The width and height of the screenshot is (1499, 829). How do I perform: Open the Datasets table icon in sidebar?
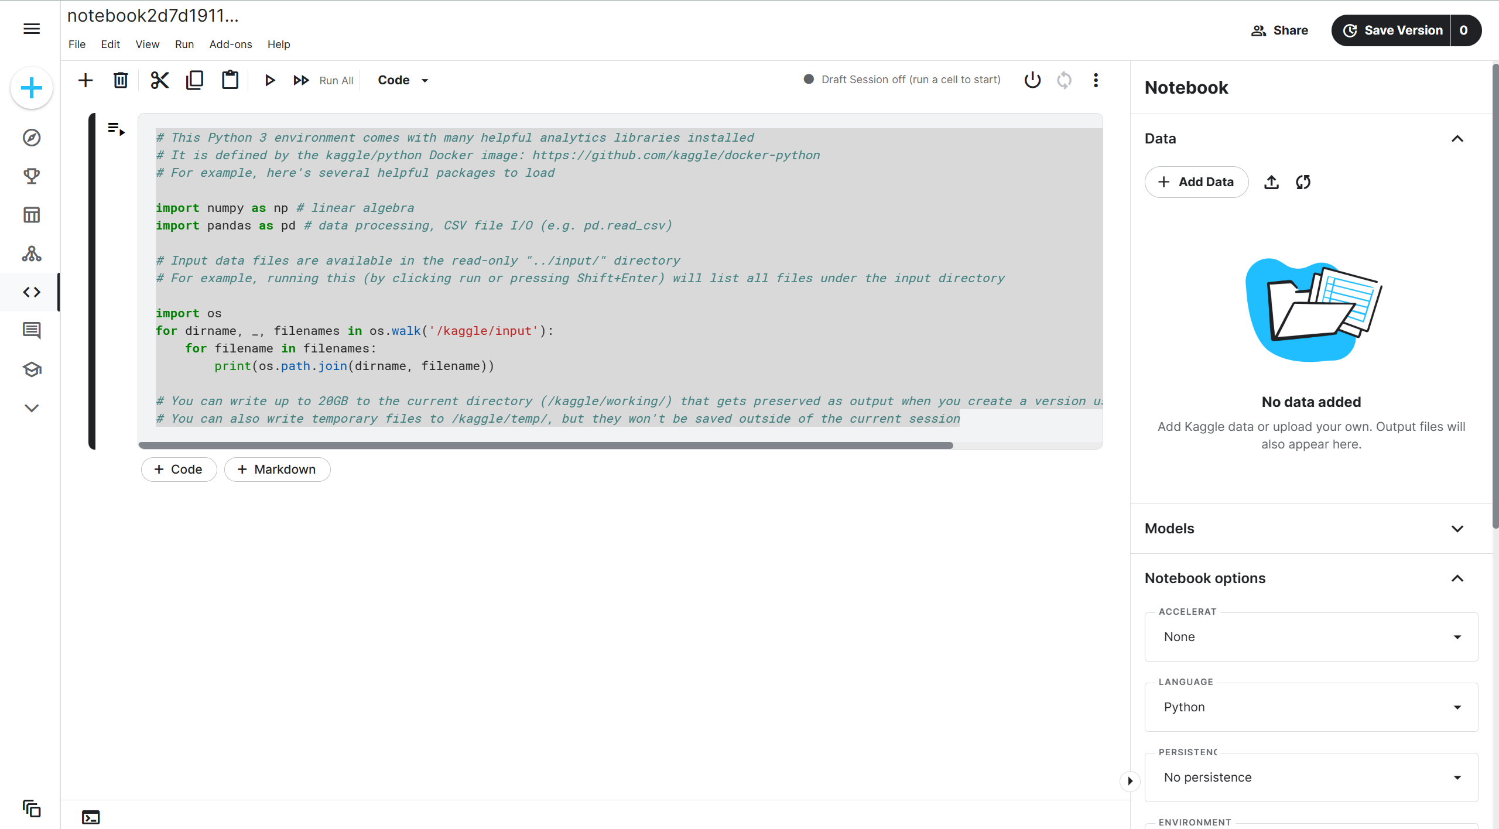coord(32,215)
